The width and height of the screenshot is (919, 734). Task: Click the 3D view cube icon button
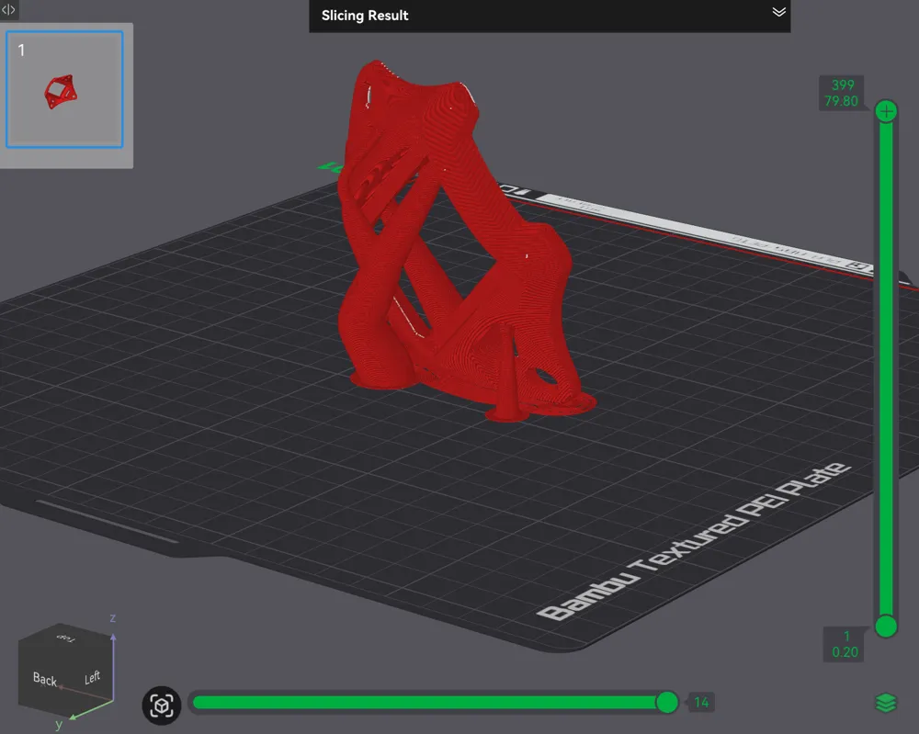[x=161, y=706]
